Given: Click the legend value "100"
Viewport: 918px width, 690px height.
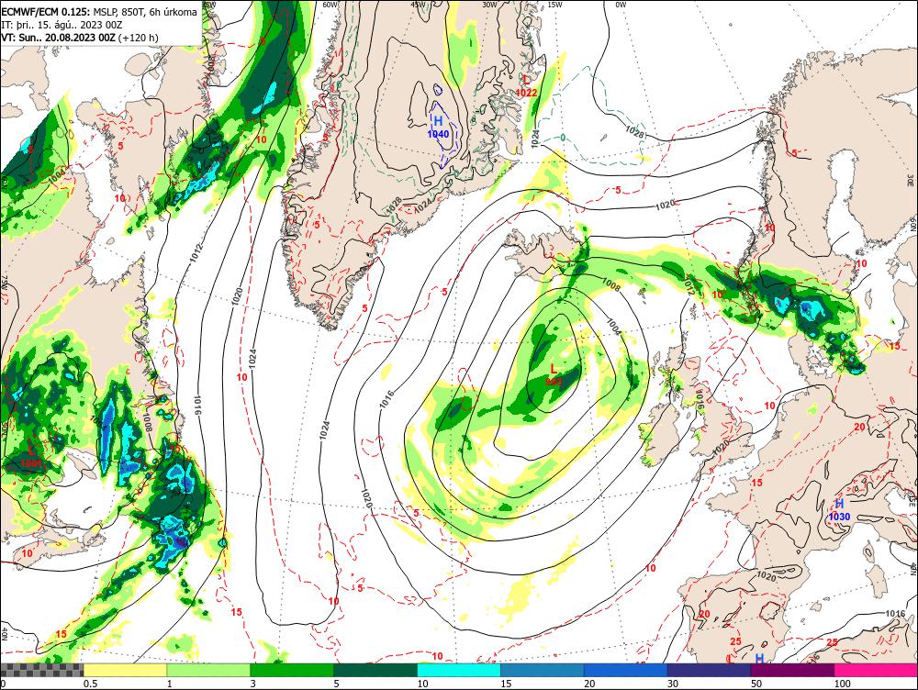Looking at the screenshot, I should tap(842, 684).
